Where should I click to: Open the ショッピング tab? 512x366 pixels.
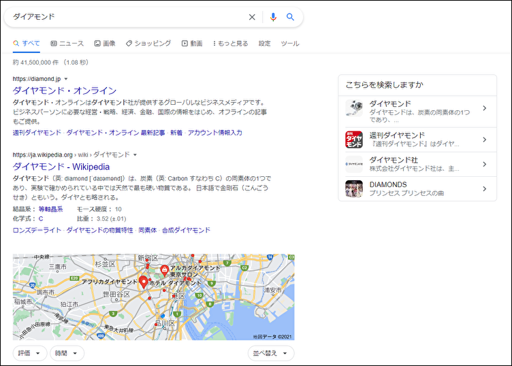tap(148, 44)
